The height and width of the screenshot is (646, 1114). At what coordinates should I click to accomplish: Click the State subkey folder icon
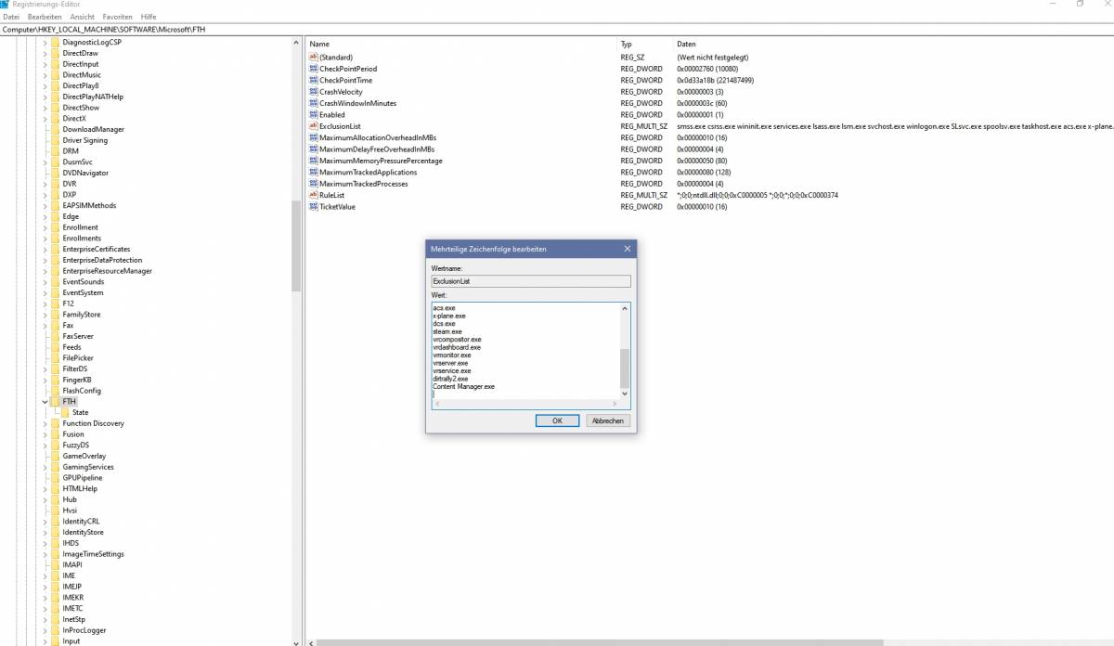64,413
